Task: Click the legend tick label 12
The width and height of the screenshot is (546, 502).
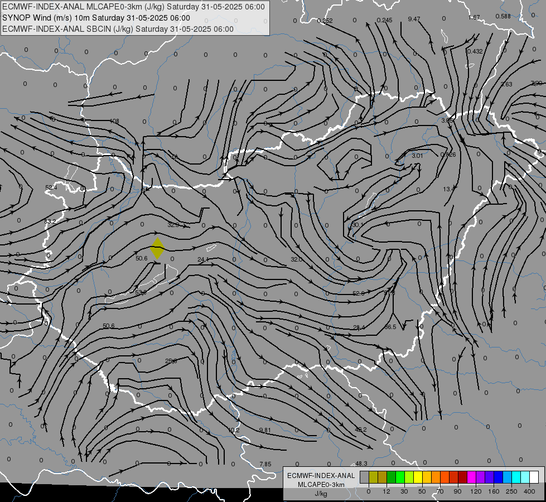Action: (386, 491)
